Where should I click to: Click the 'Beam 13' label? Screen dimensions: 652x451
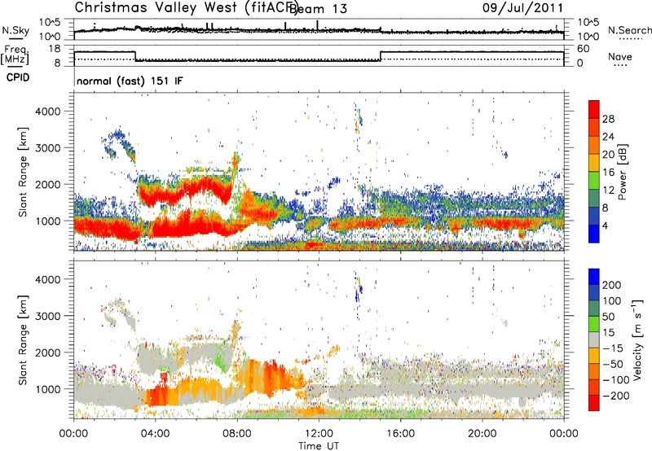tap(318, 9)
